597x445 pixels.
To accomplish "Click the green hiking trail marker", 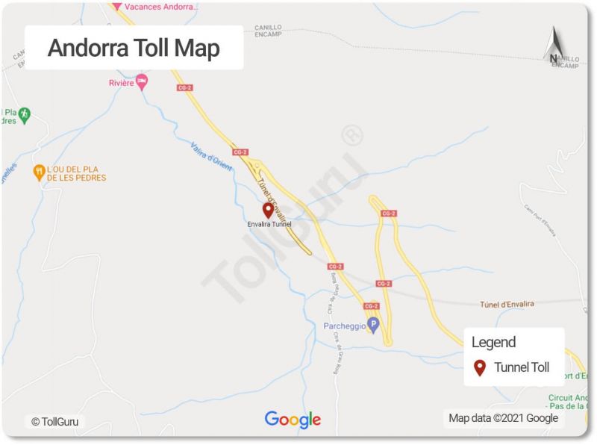I will tap(25, 115).
